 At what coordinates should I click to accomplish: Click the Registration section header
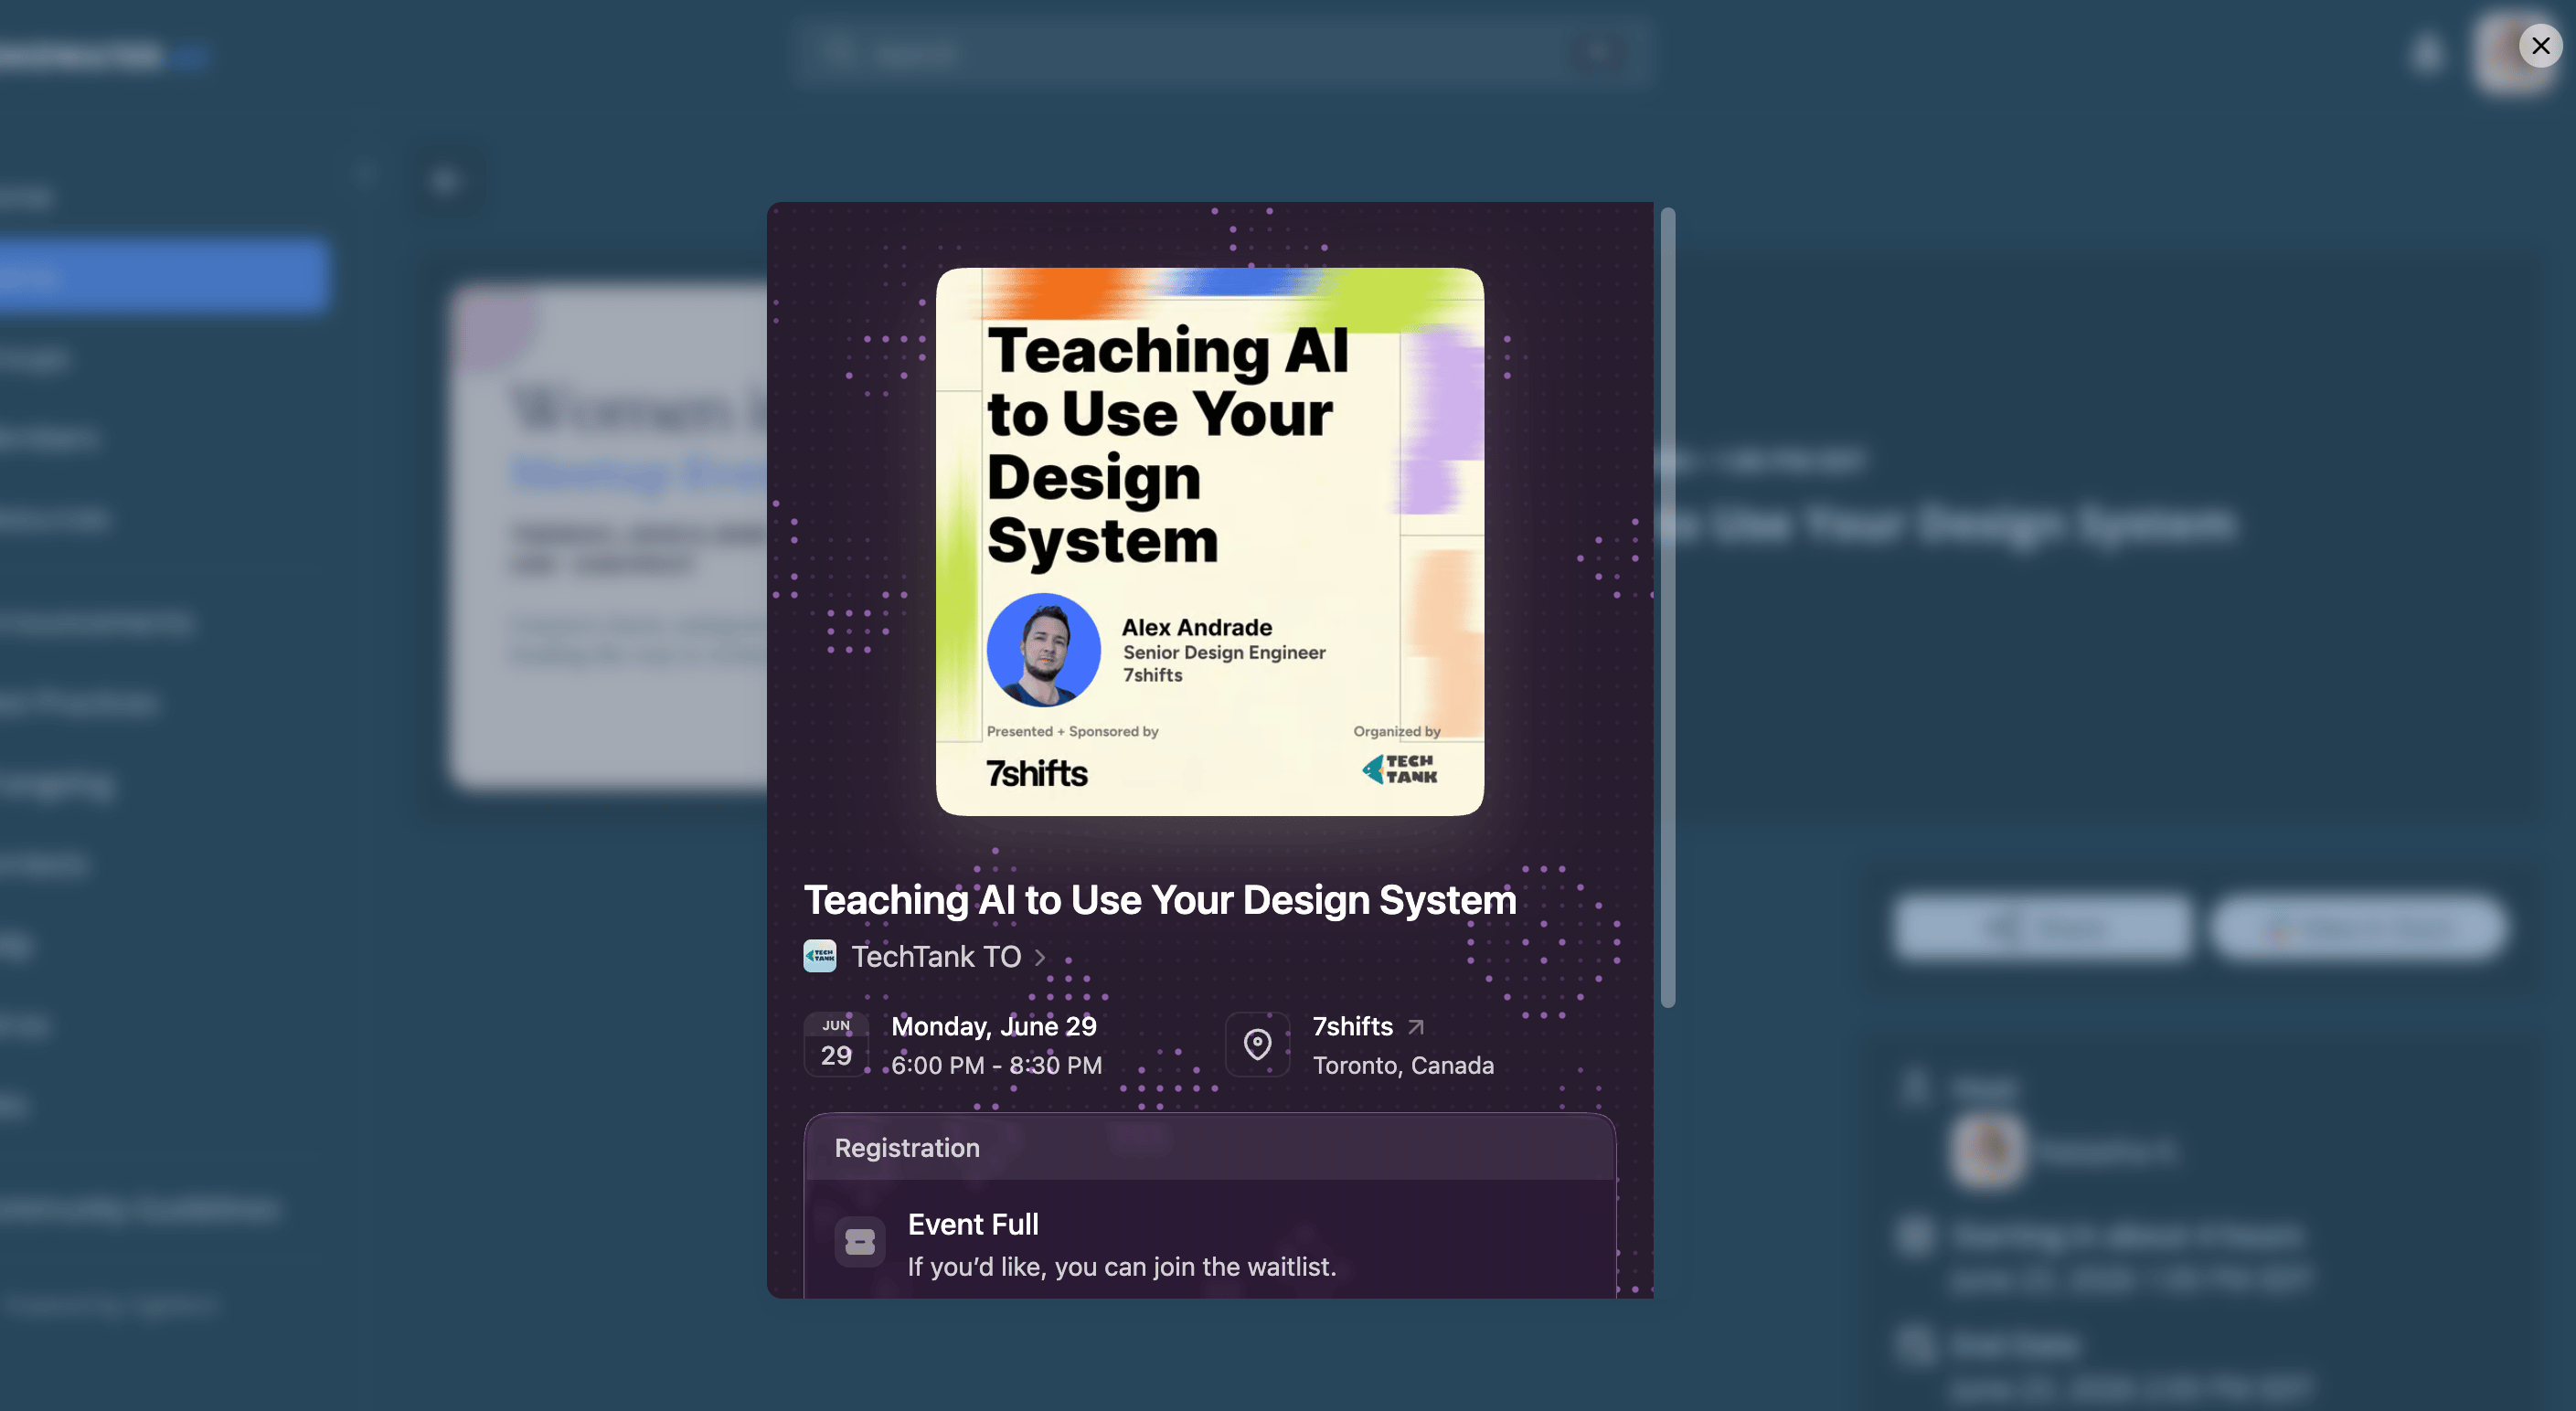(x=1209, y=1148)
